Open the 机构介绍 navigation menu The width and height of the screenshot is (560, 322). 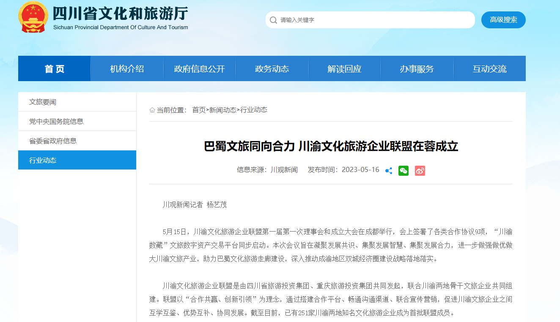click(x=126, y=68)
